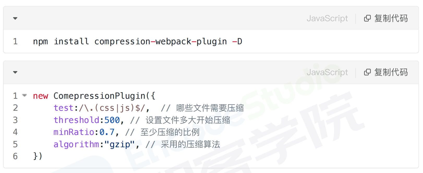Click copy icon in second code block
This screenshot has width=423, height=173.
(367, 72)
